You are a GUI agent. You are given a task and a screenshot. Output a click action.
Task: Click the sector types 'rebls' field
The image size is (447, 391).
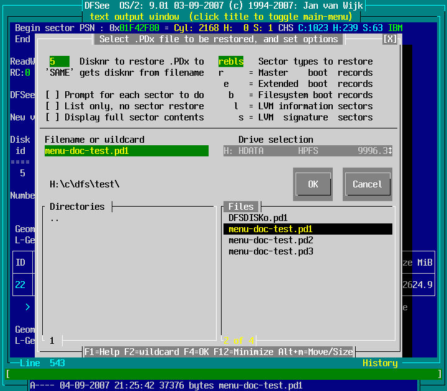(x=231, y=61)
